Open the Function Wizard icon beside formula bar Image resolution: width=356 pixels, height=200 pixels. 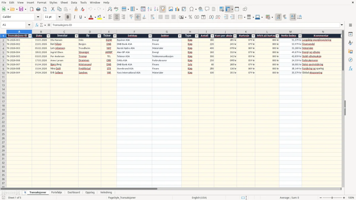37,25
